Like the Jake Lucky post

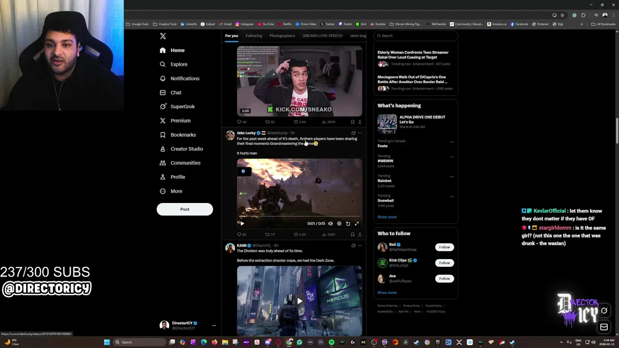[x=300, y=234]
